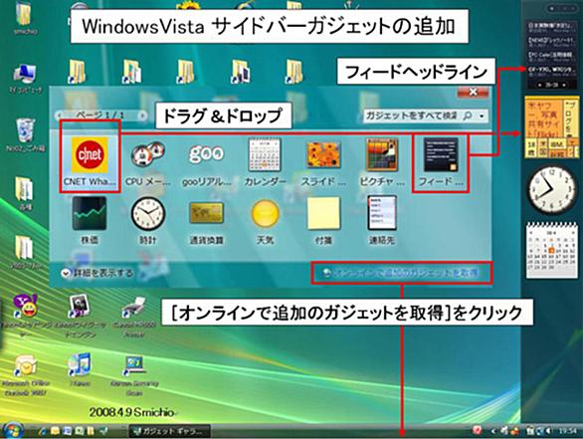This screenshot has width=583, height=439.
Task: Expand 詳細を表示する details section
Action: click(97, 274)
